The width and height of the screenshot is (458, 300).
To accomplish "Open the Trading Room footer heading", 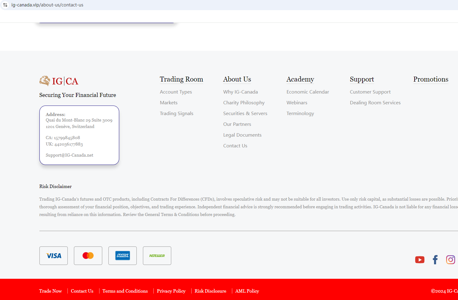I will 181,79.
